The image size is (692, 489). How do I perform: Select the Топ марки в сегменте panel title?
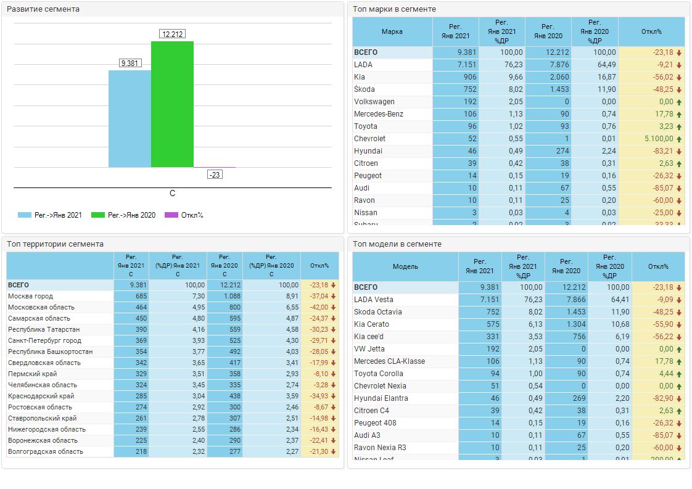click(x=394, y=9)
